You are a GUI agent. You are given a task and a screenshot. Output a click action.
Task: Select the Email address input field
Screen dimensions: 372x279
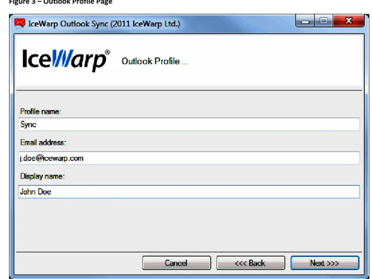click(x=189, y=158)
